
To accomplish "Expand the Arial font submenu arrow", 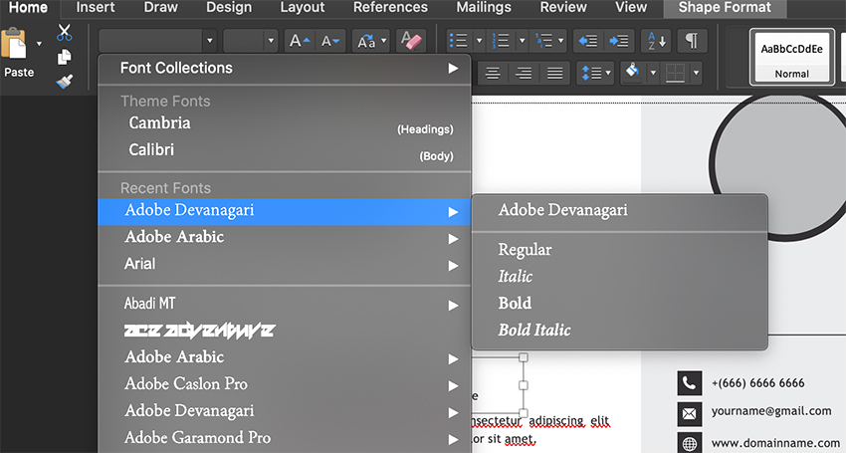I will [453, 266].
